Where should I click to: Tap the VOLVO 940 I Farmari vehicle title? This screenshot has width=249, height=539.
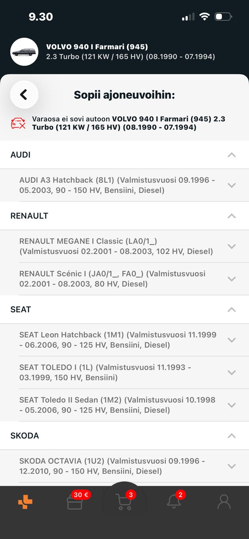point(97,47)
